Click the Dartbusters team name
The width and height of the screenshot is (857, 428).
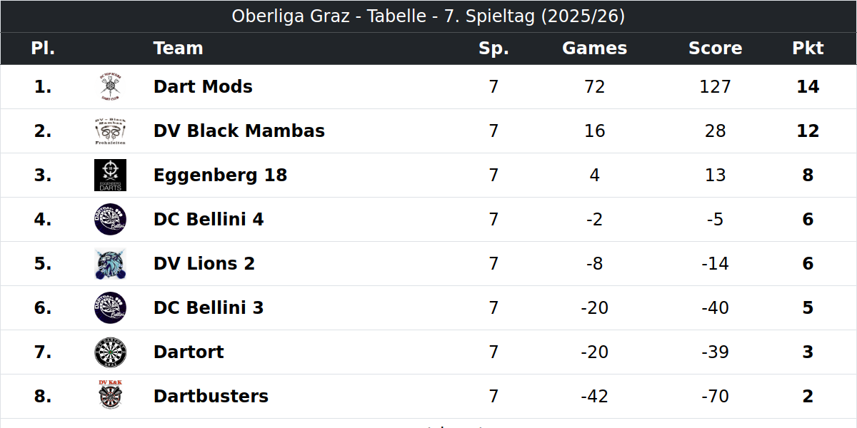211,397
